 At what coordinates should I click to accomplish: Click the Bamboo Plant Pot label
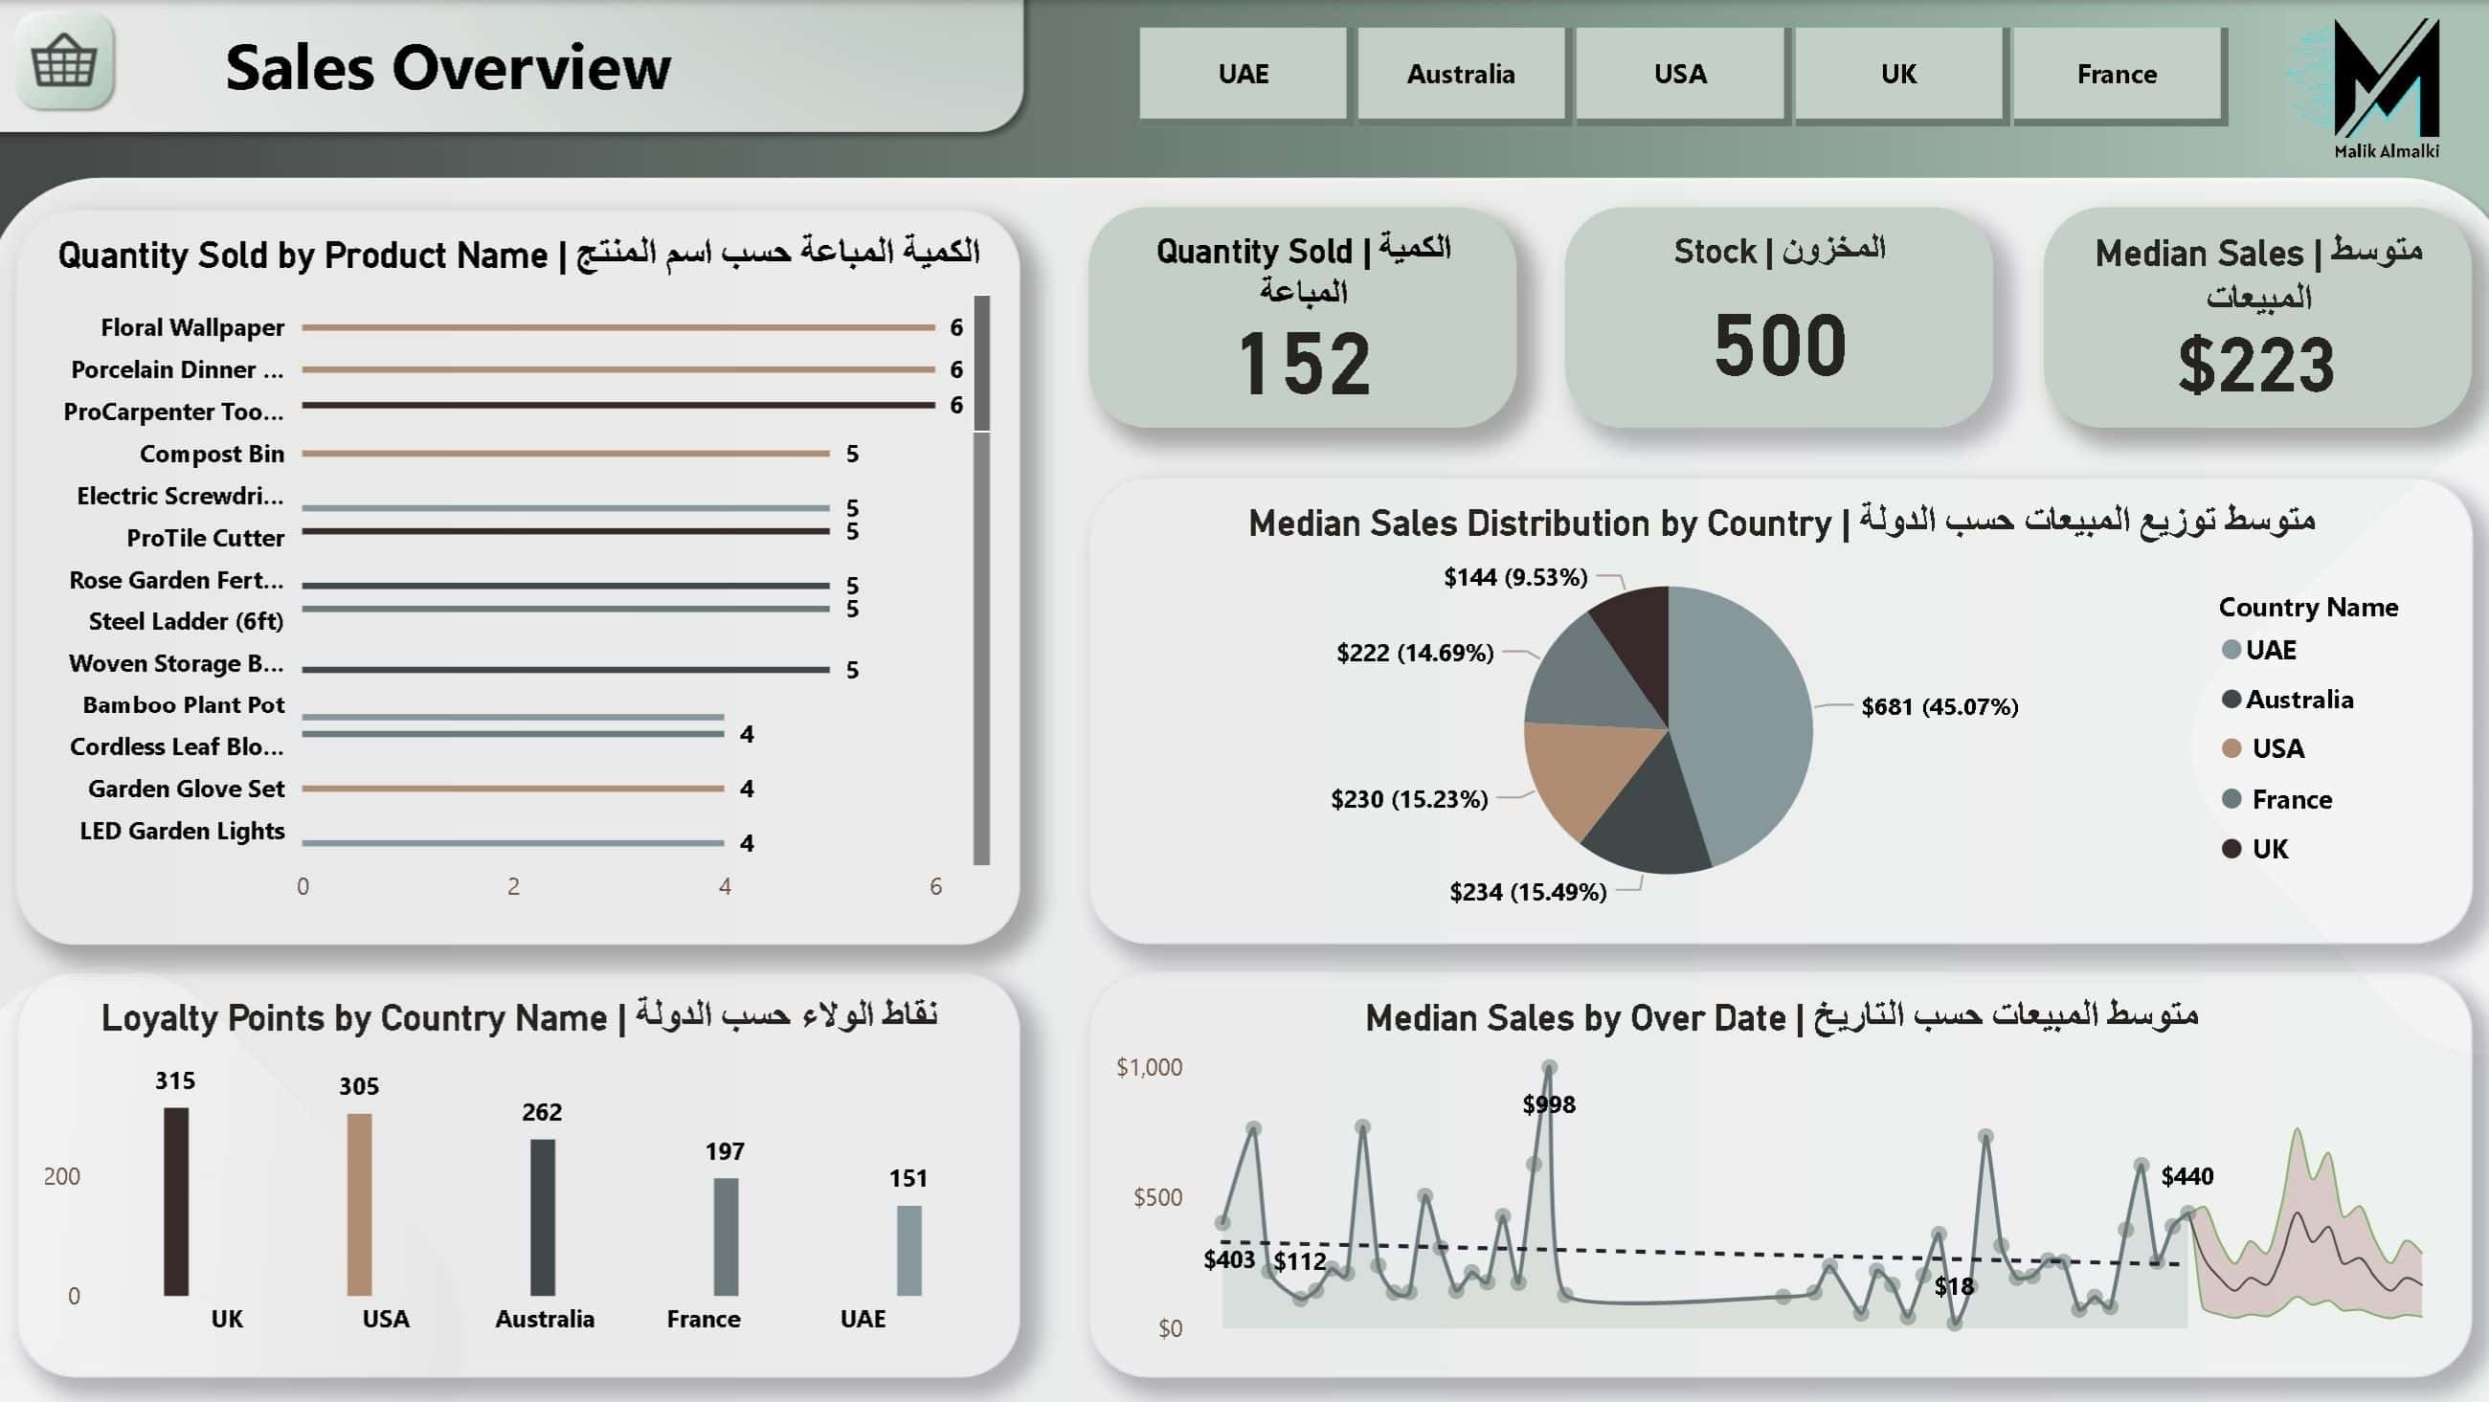(x=184, y=705)
